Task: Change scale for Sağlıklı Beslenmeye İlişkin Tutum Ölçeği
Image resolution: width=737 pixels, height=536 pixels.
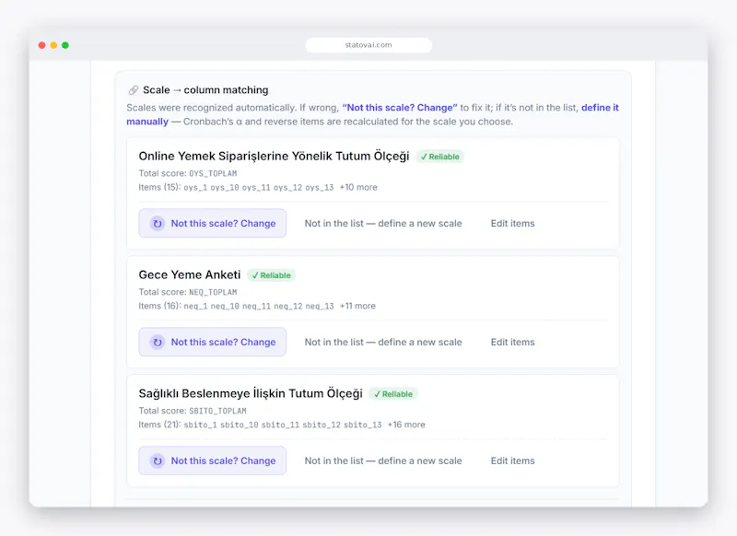Action: point(213,460)
